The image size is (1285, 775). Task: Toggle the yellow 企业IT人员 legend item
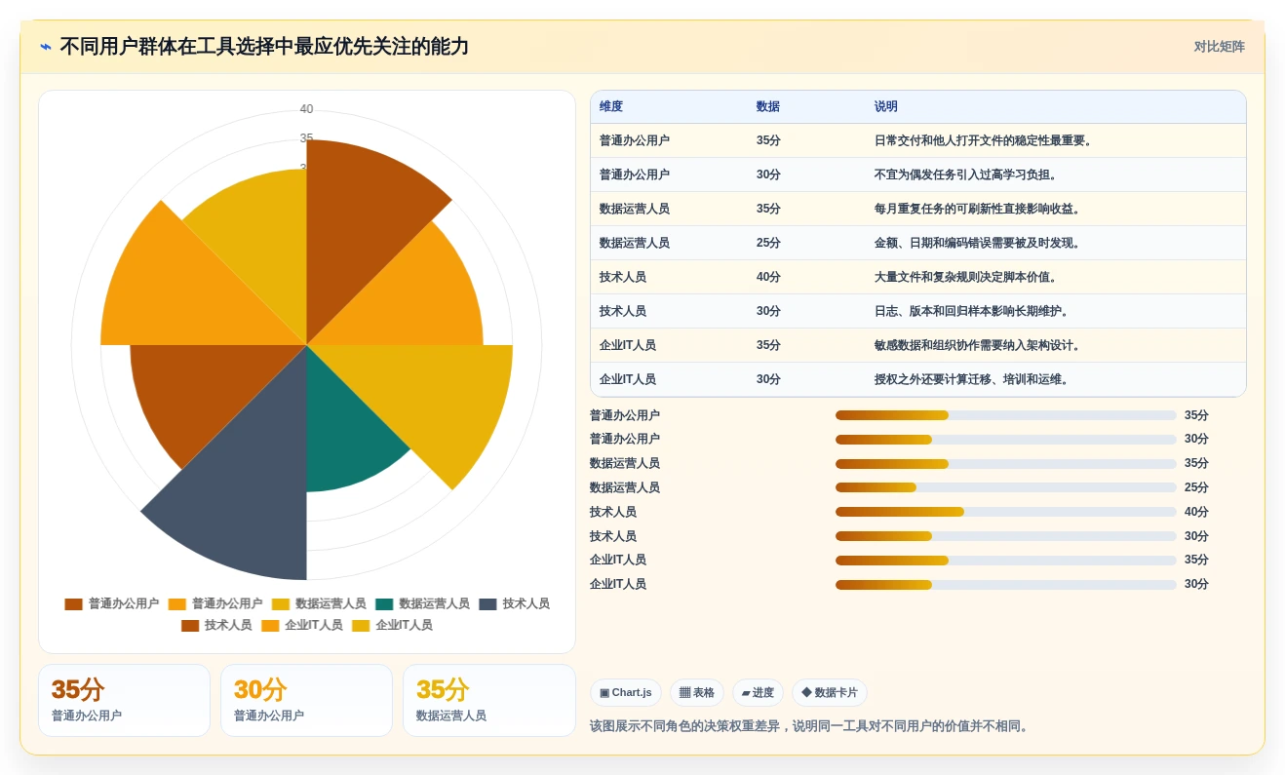point(392,626)
